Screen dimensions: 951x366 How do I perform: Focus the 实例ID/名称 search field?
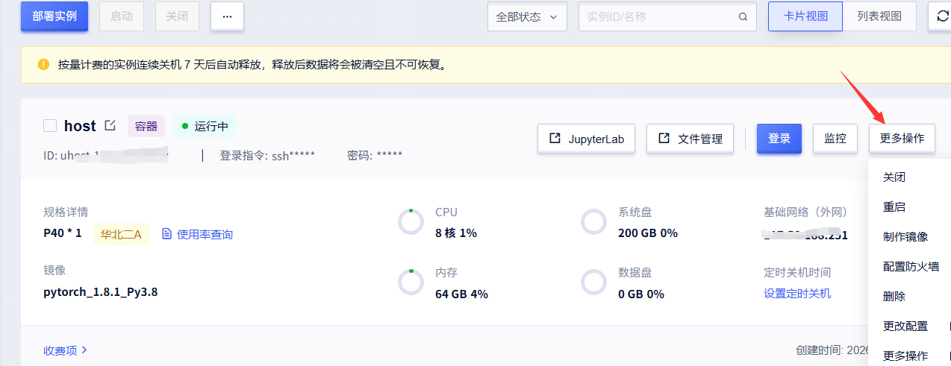657,17
